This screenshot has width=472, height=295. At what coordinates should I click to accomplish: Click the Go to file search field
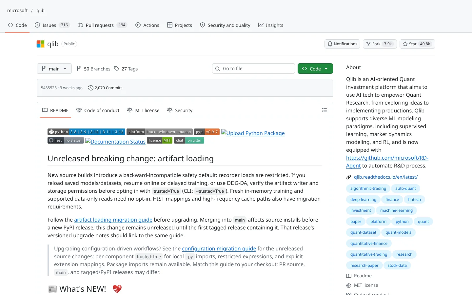point(253,69)
